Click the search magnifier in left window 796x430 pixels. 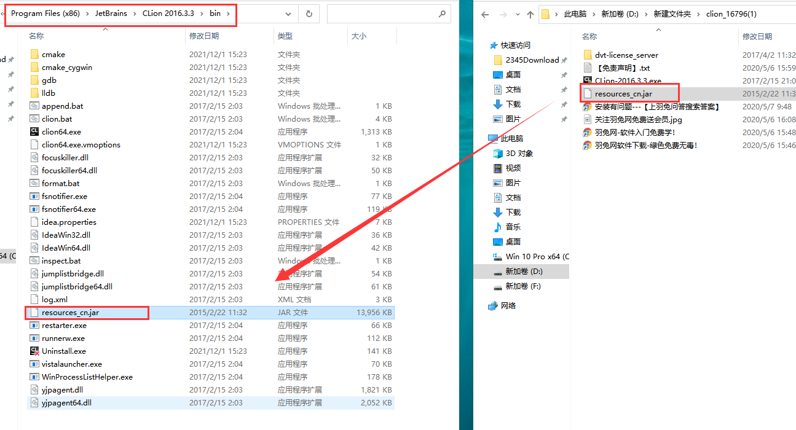click(x=442, y=14)
